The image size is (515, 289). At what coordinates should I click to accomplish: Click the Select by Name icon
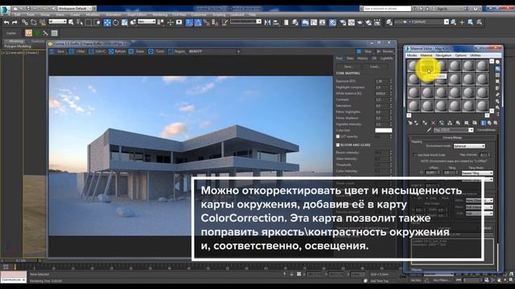(x=80, y=22)
